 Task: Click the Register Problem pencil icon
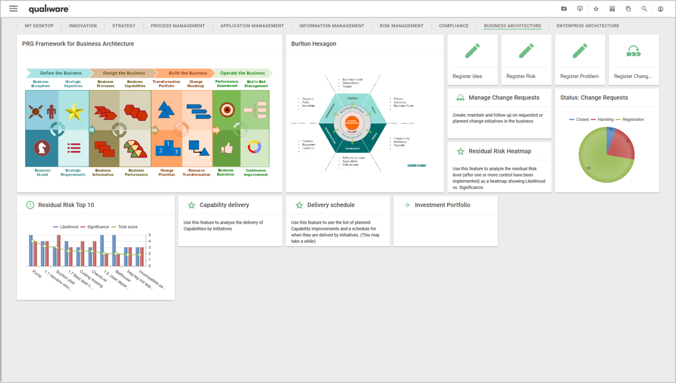pos(580,50)
